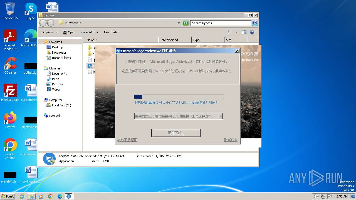Click Internet Explorer icon in taskbar
Viewport: 356px width, 200px height.
pos(22,196)
